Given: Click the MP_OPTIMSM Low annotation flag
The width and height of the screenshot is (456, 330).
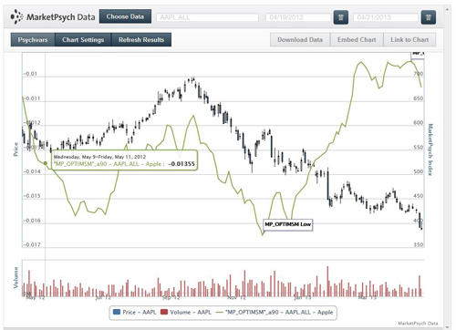Looking at the screenshot, I should tap(287, 224).
